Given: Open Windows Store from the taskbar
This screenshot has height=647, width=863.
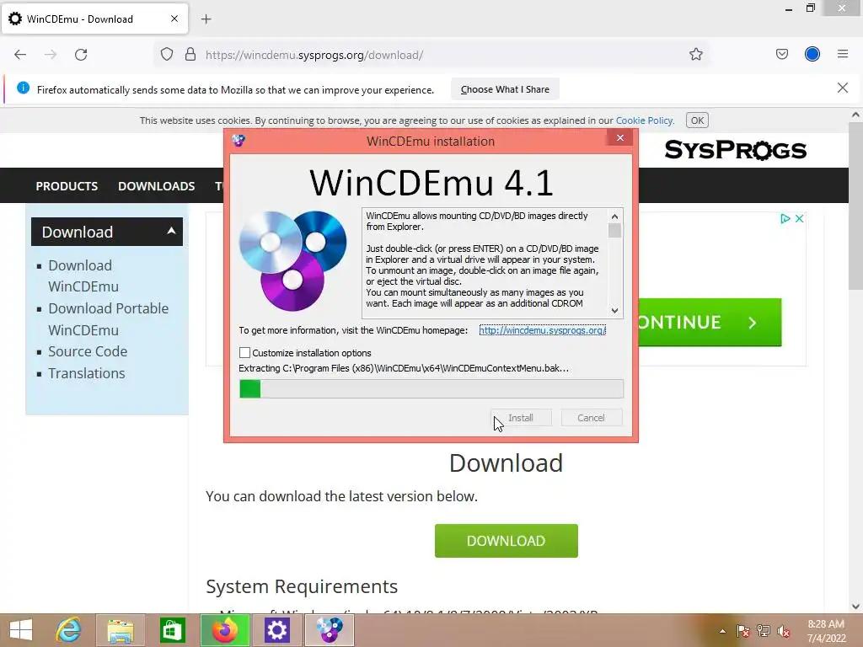Looking at the screenshot, I should [x=172, y=630].
